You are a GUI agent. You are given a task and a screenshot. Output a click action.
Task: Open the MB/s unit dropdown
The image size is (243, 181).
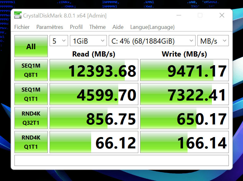(213, 41)
